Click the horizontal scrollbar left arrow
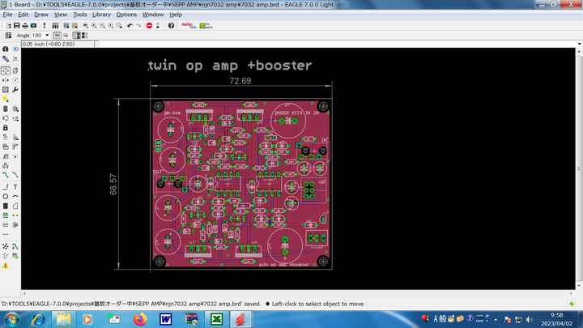 pos(24,293)
